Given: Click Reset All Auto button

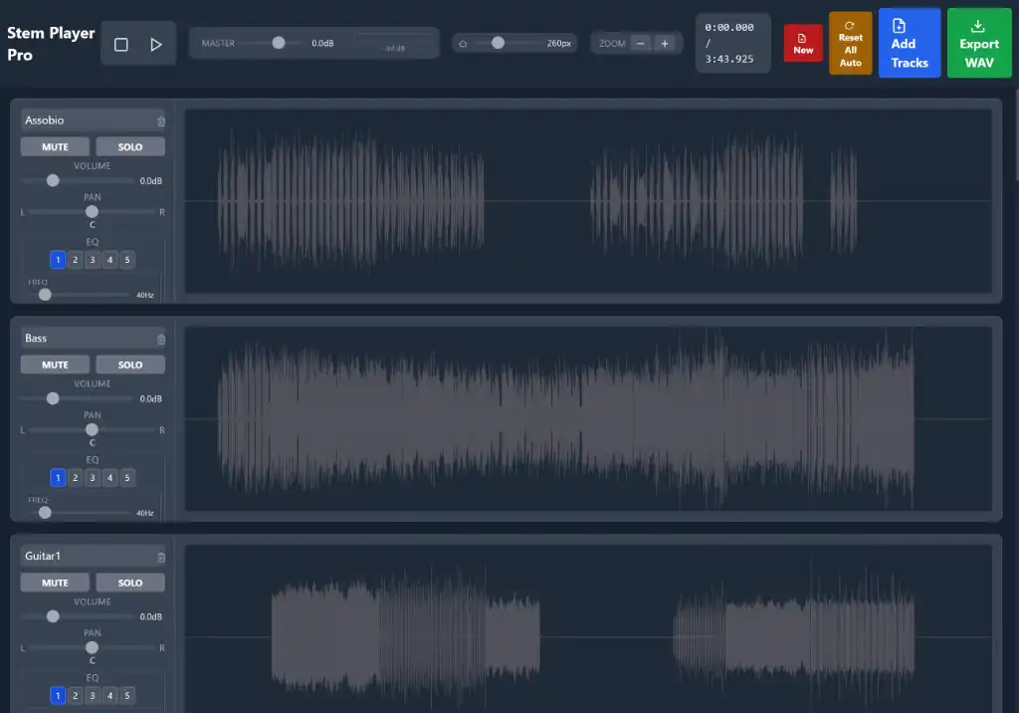Looking at the screenshot, I should point(850,44).
